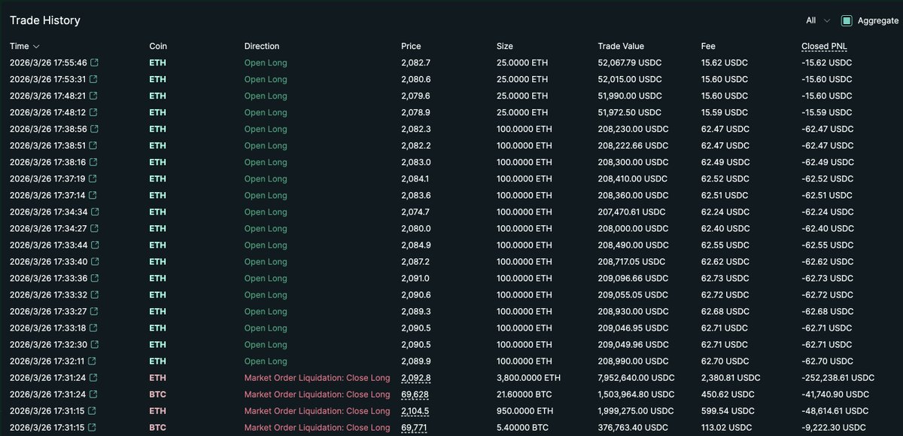Open explorer link for 17:34:34 trade
903x436 pixels.
point(95,212)
